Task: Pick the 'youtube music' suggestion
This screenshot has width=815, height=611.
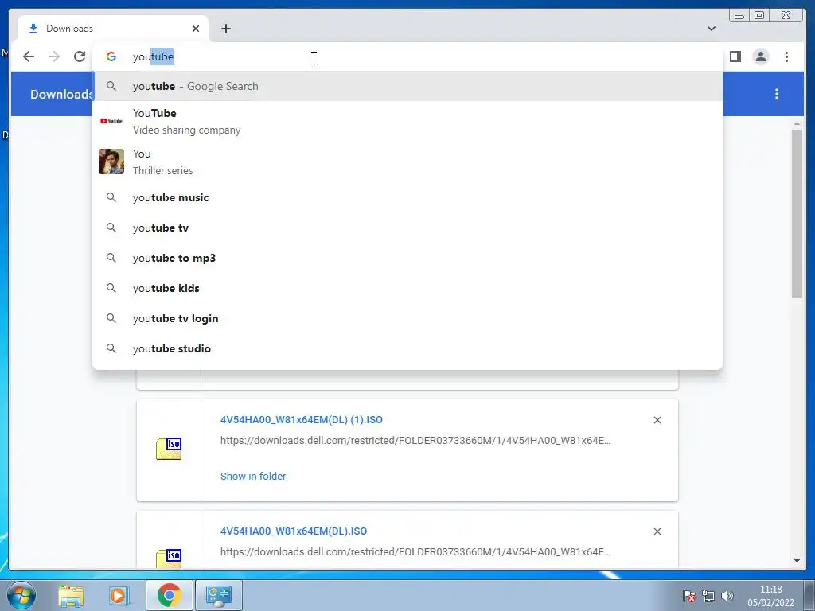Action: (x=407, y=197)
